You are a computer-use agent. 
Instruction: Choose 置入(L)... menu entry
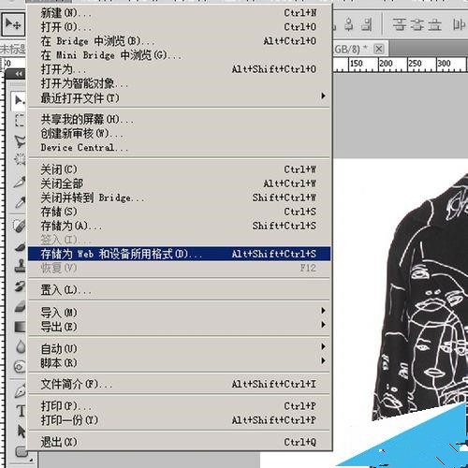pyautogui.click(x=179, y=290)
